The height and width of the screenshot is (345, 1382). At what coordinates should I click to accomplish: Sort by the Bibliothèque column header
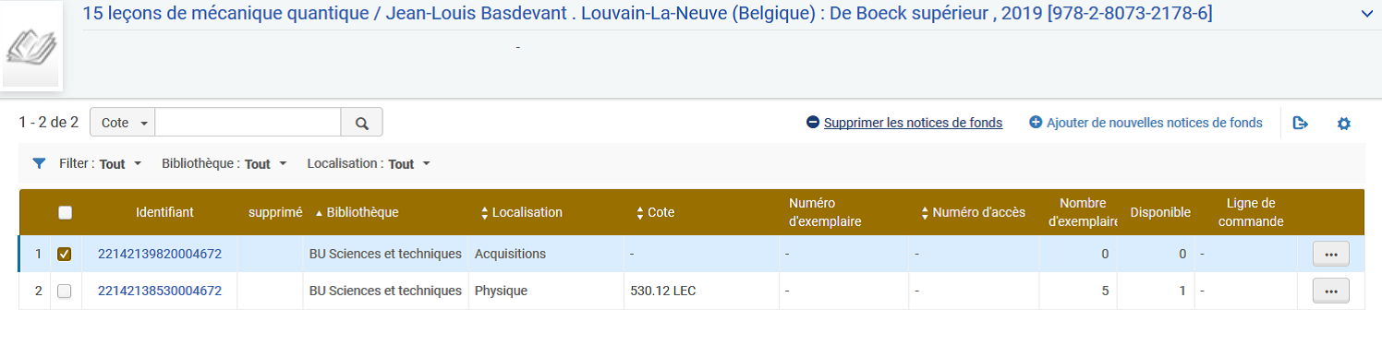357,212
